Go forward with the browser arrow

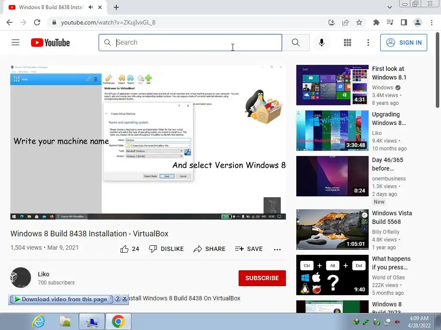coord(23,22)
